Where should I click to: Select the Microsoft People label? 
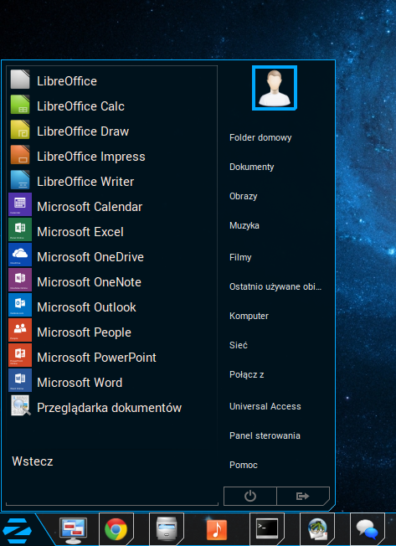85,332
